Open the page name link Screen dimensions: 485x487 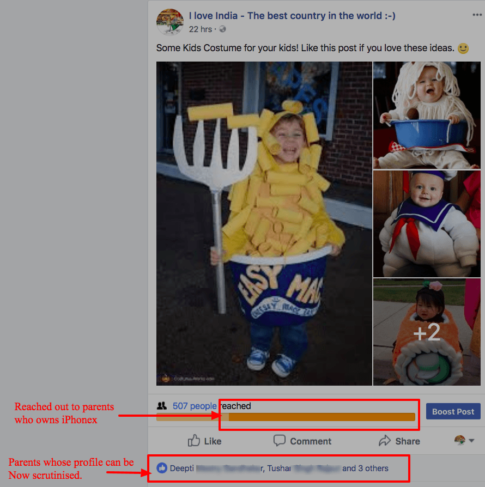click(x=292, y=16)
